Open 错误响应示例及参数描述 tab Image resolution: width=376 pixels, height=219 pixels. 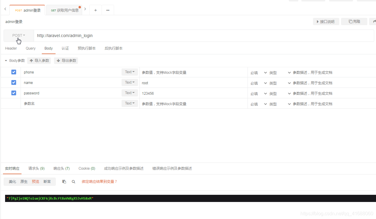point(172,169)
